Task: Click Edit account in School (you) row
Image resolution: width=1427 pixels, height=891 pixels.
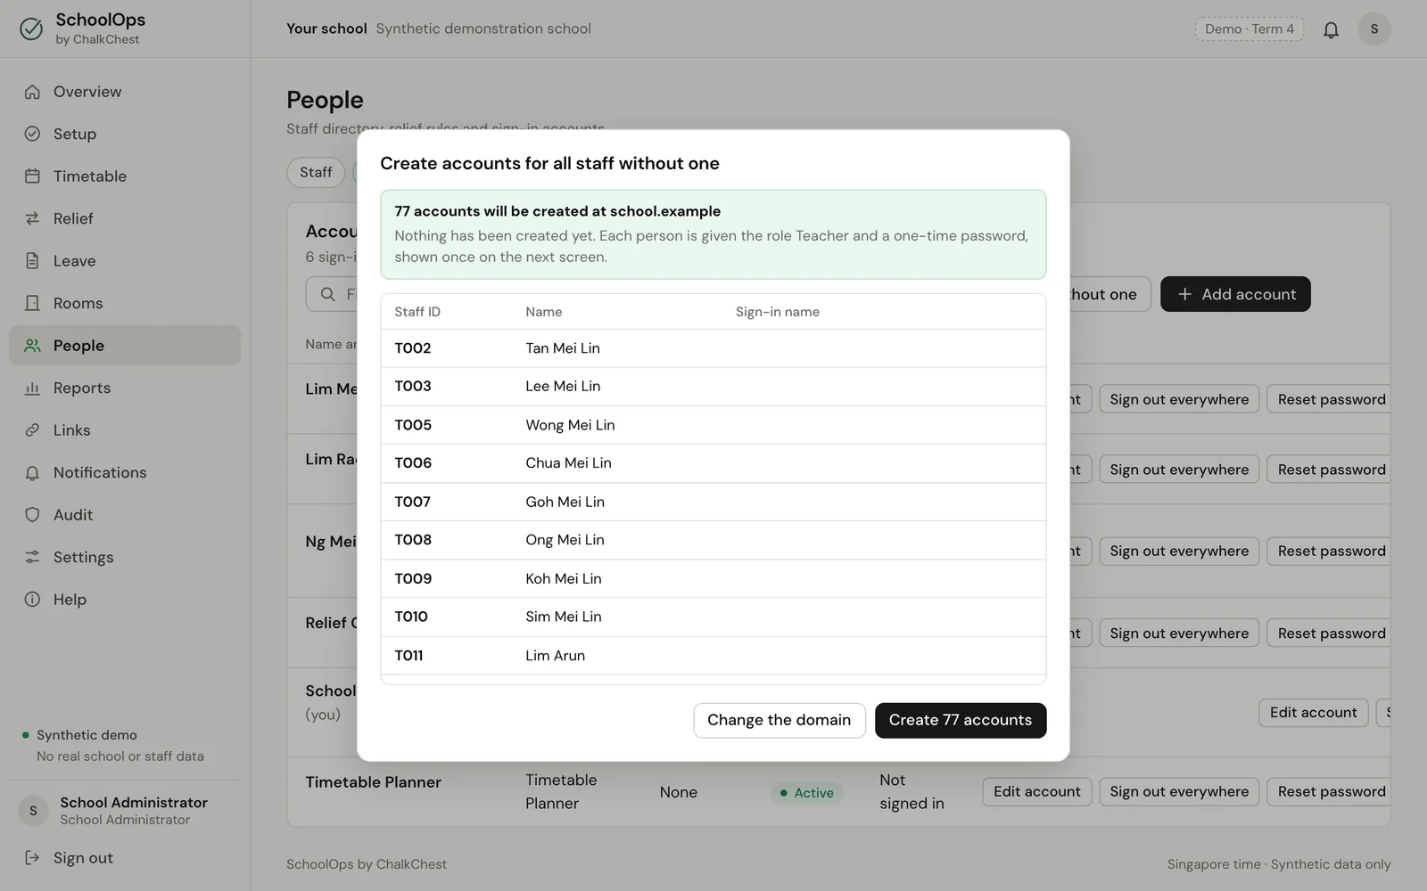Action: [x=1314, y=712]
